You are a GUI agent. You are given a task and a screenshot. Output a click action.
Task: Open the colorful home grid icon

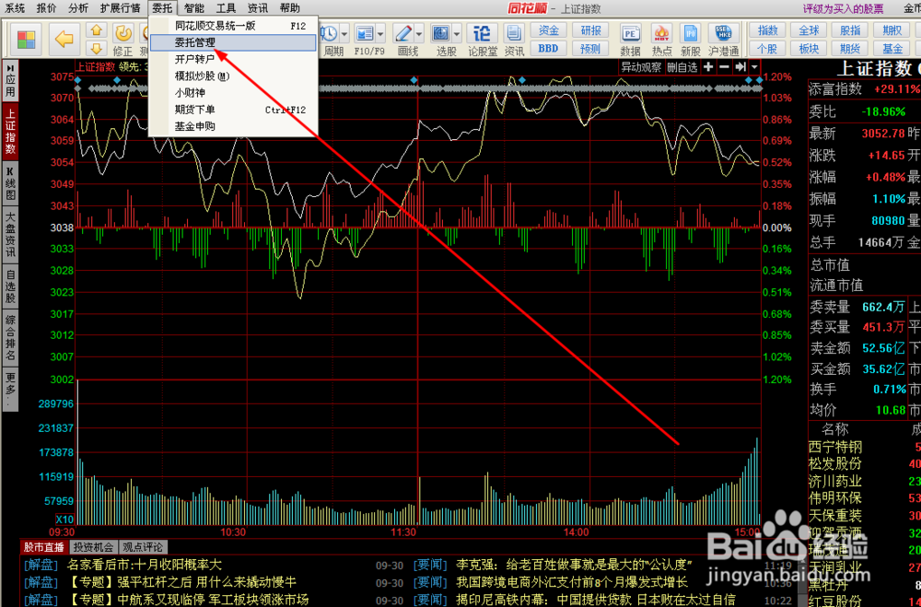25,40
